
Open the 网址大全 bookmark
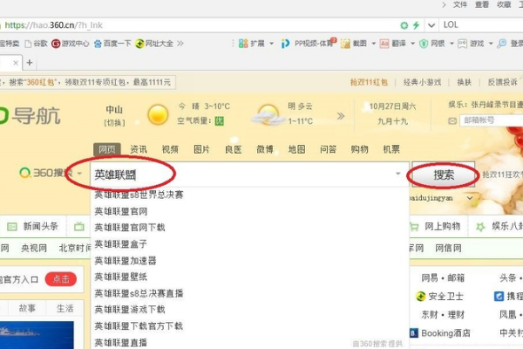pyautogui.click(x=154, y=44)
